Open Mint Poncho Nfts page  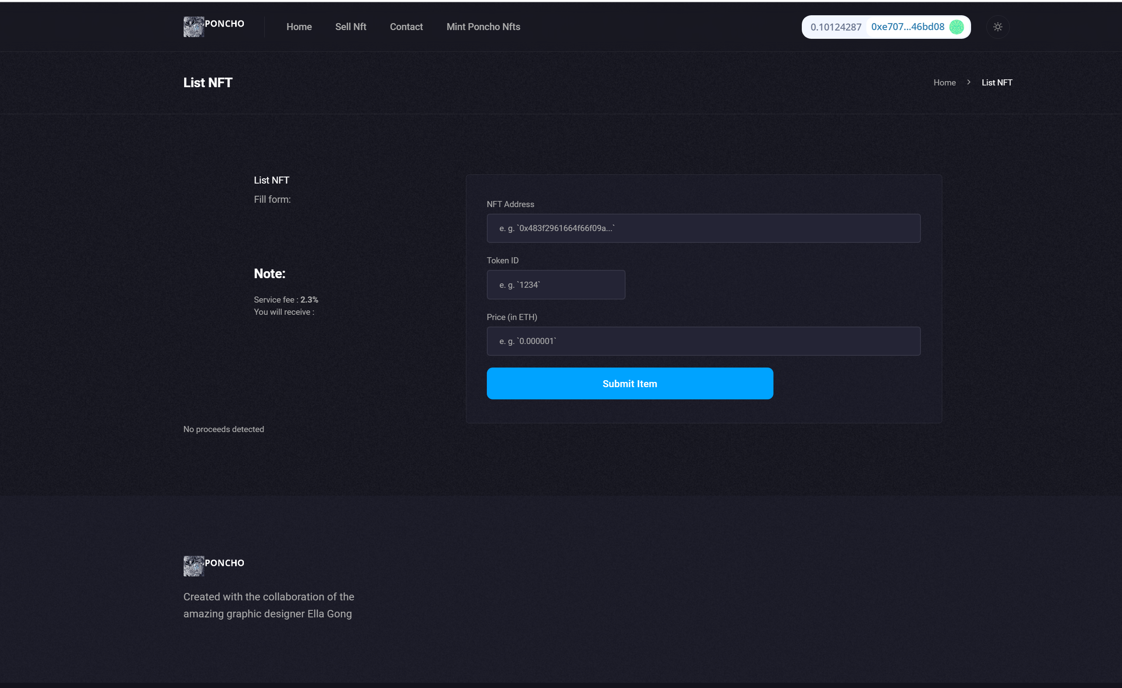[483, 27]
